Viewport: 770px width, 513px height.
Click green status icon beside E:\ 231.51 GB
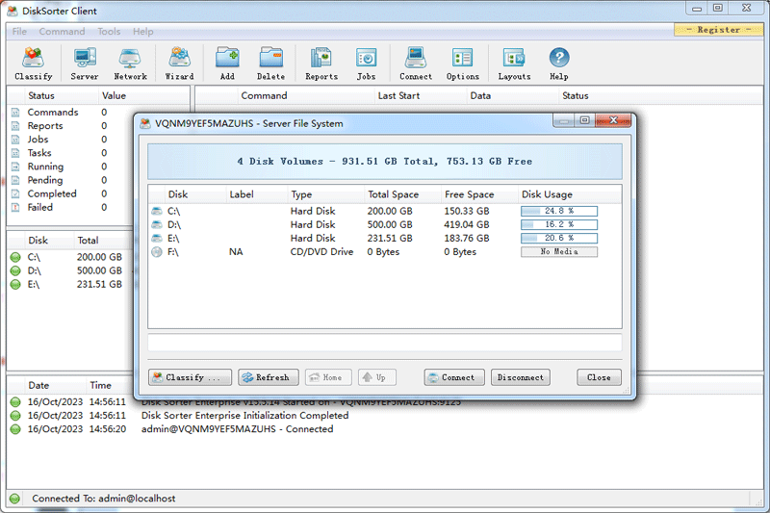pyautogui.click(x=15, y=284)
